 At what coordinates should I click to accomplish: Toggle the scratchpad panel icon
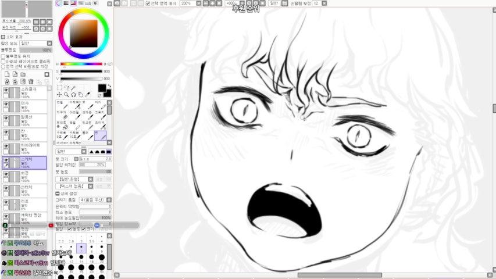(x=95, y=3)
